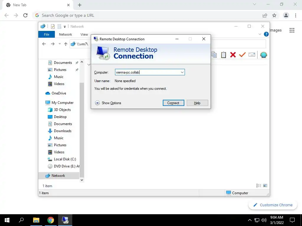Click the properties quick access icon in title bar

click(52, 26)
